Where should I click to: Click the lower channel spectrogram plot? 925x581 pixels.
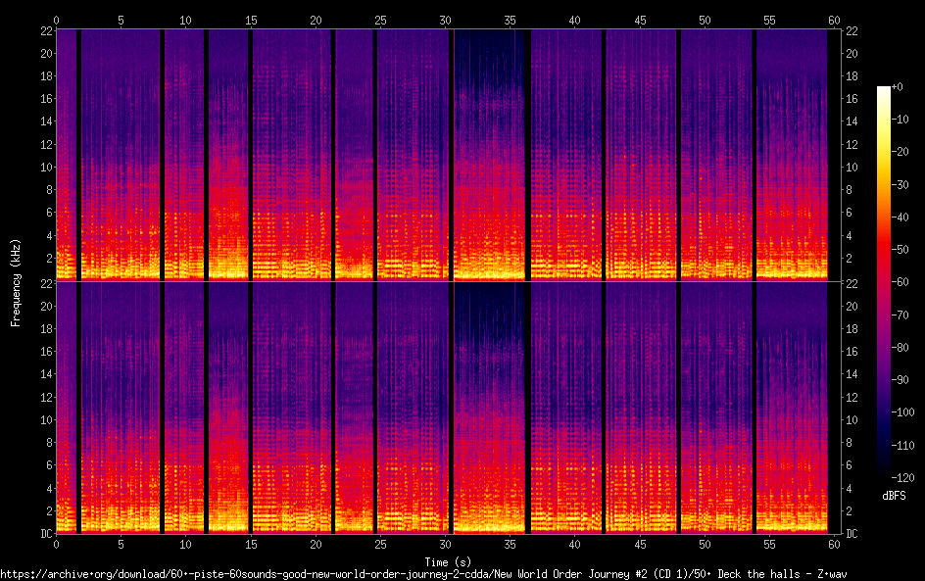pyautogui.click(x=449, y=408)
